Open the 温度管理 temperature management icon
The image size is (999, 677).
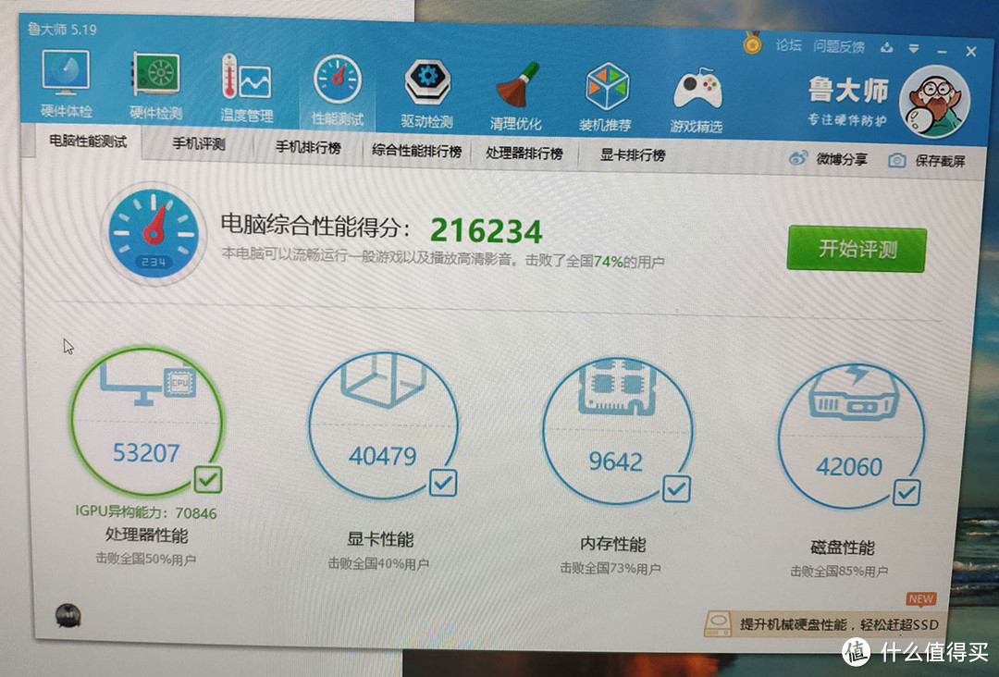coord(247,88)
